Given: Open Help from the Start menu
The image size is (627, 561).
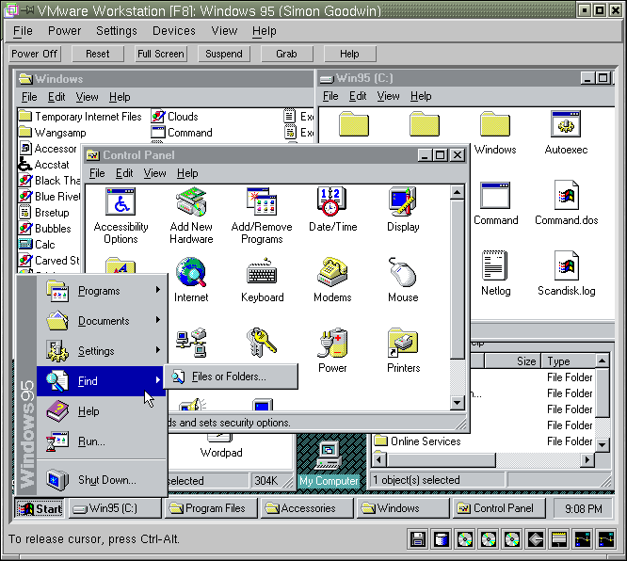Looking at the screenshot, I should point(102,411).
